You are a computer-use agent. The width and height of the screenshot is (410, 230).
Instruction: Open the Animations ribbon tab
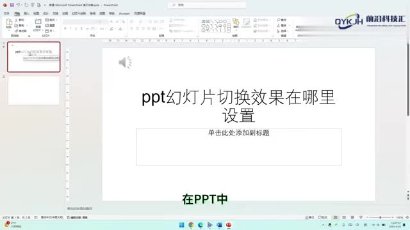point(65,13)
